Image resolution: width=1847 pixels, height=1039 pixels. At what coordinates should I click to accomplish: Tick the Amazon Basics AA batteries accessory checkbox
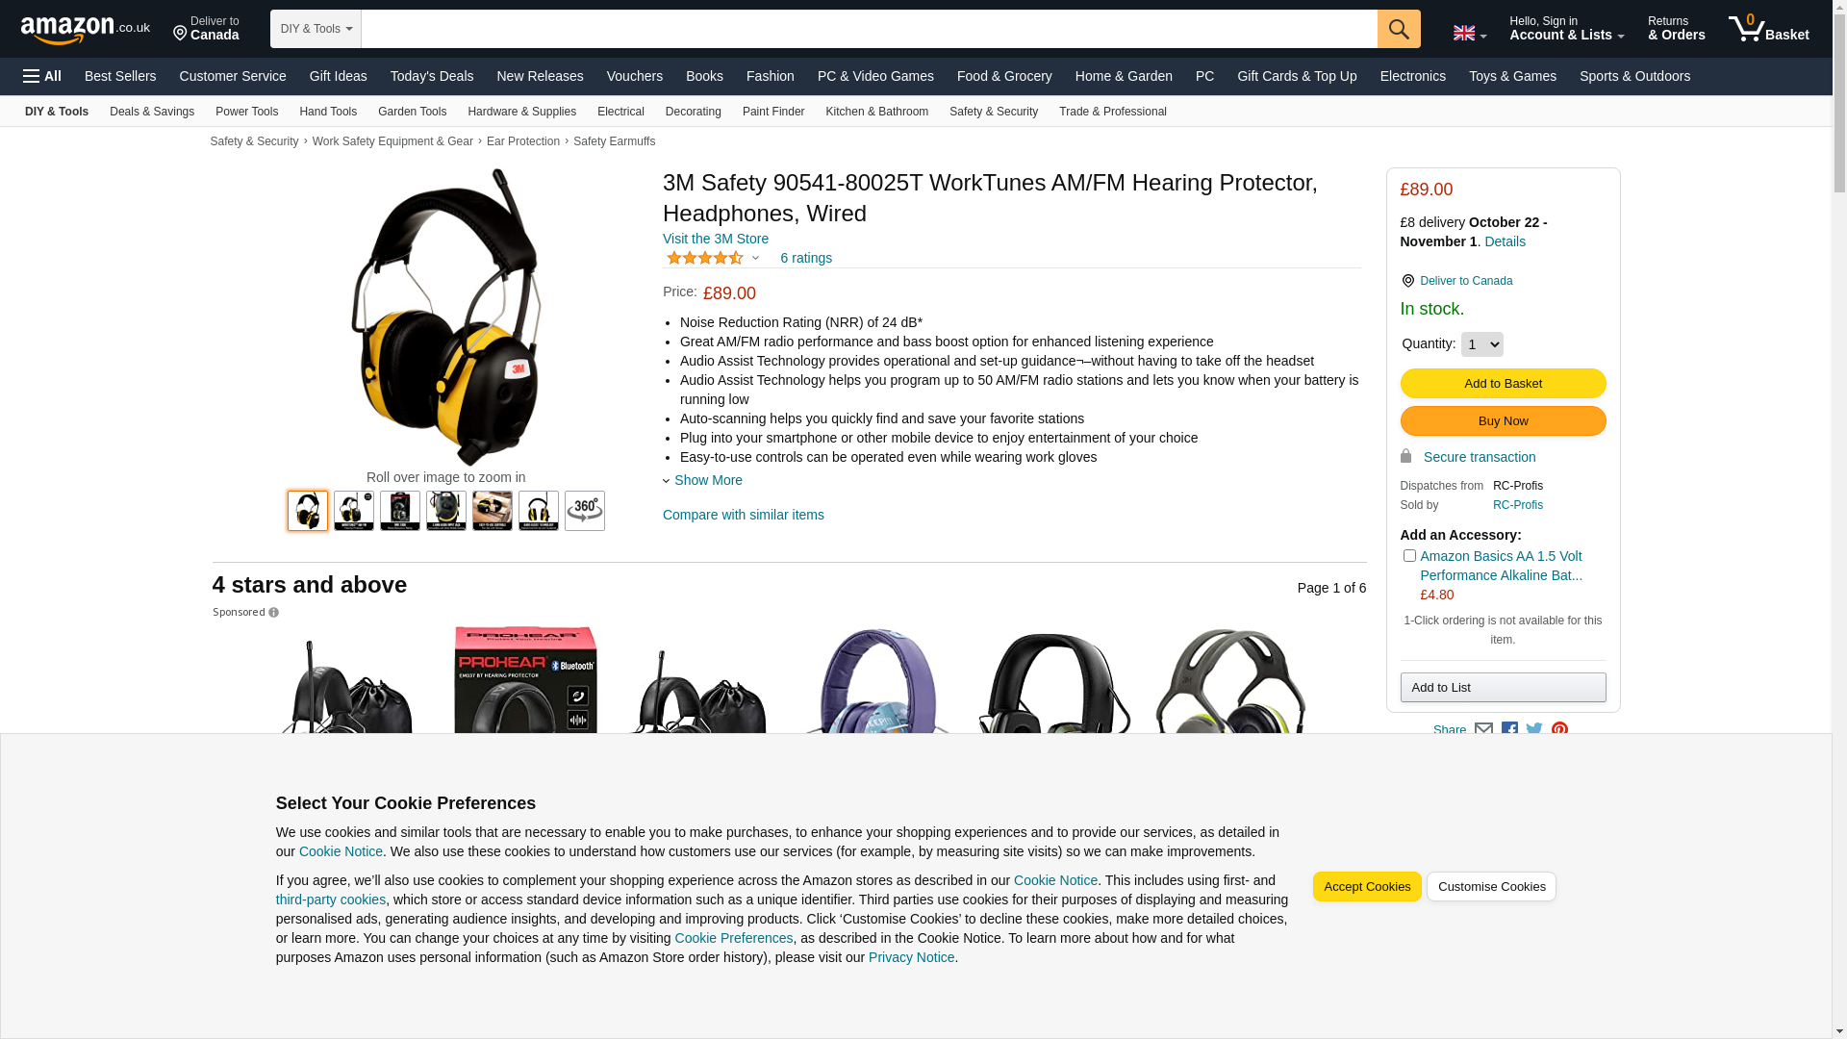(x=1409, y=556)
